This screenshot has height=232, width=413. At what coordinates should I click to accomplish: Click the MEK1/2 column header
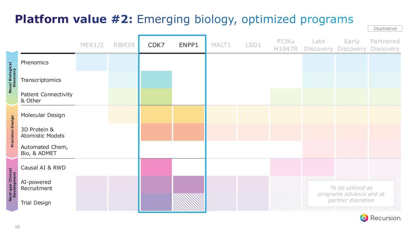click(92, 45)
